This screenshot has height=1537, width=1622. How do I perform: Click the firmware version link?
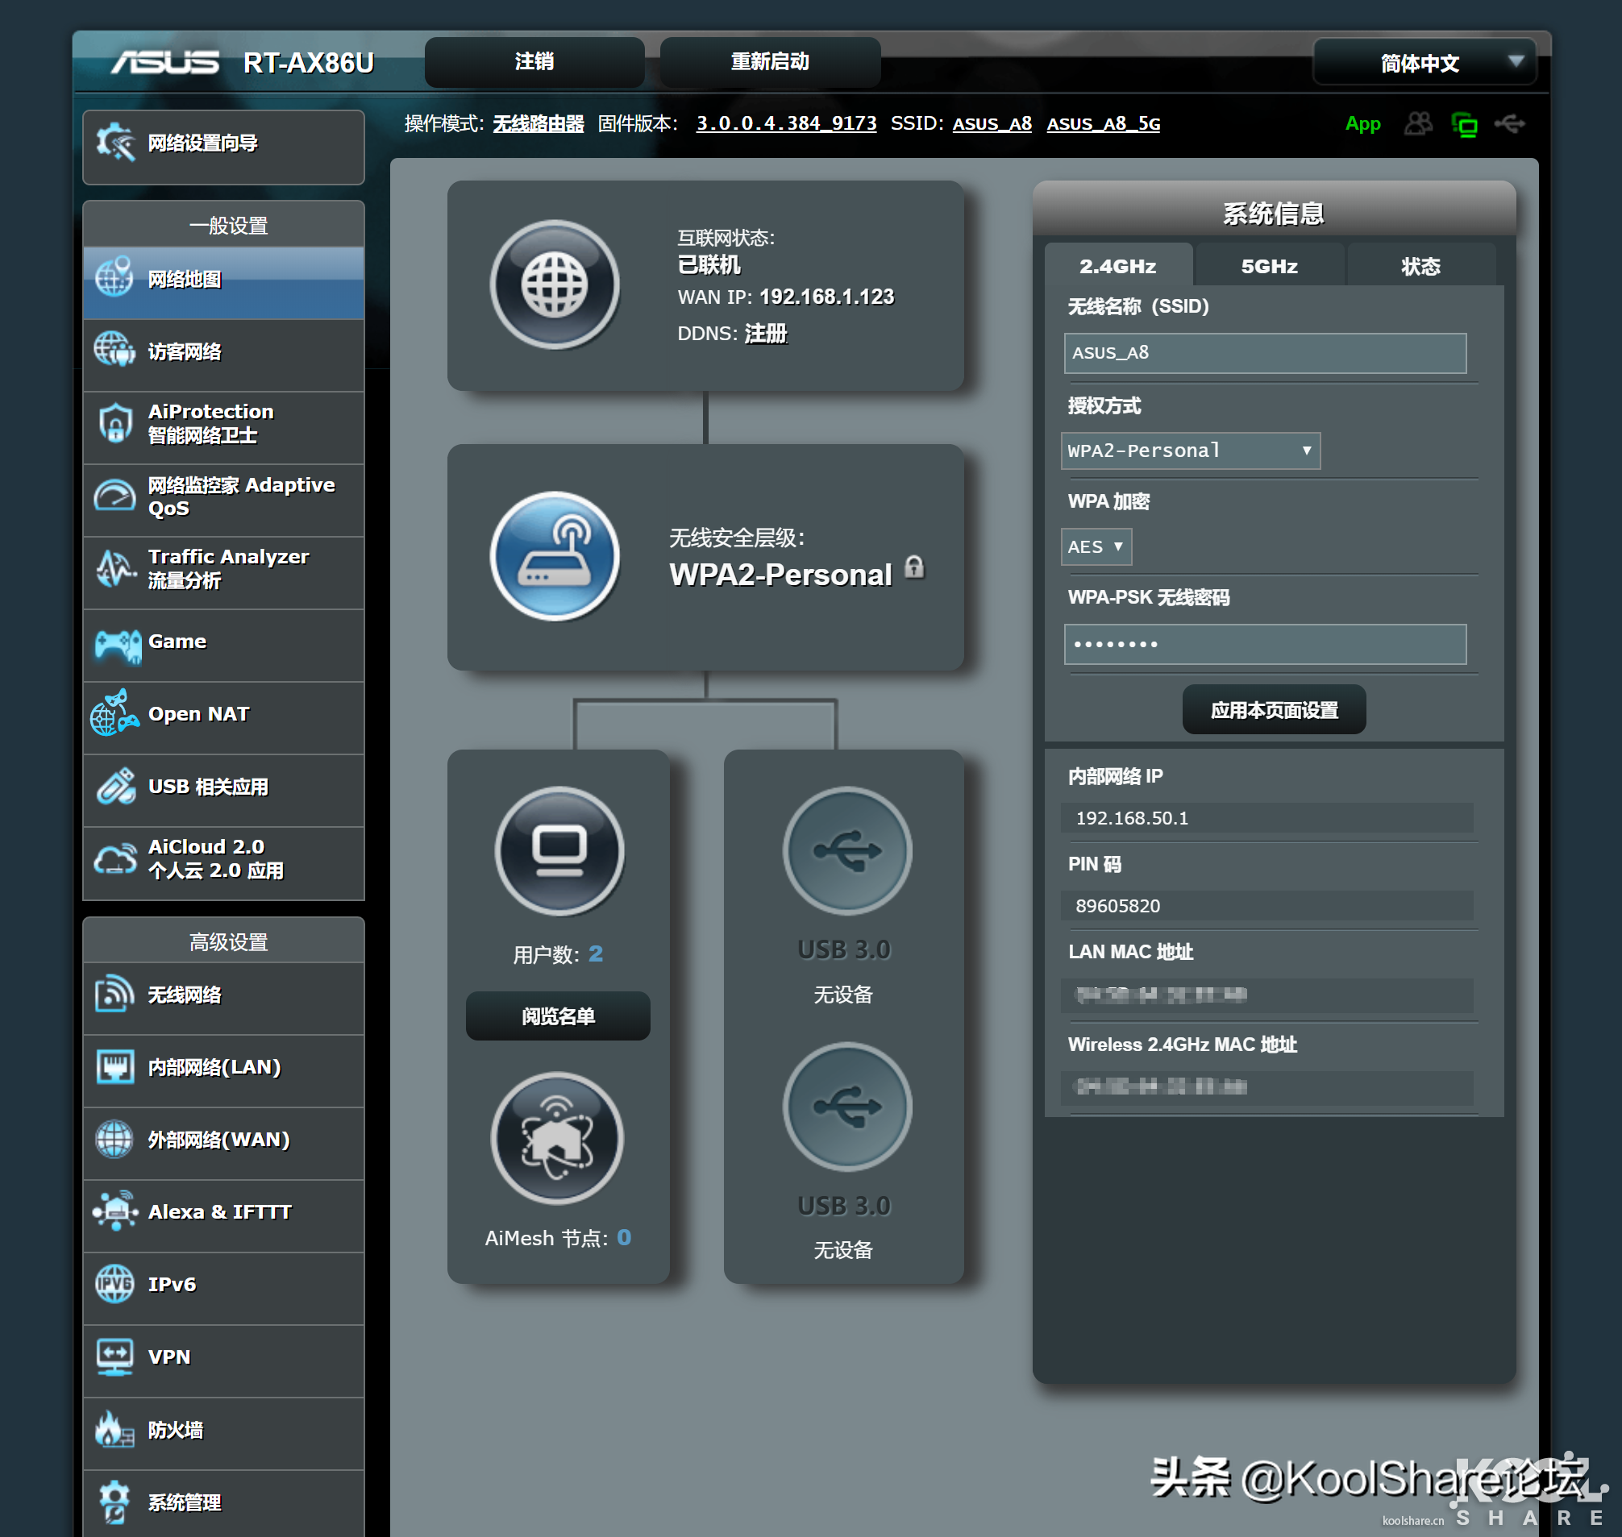[x=785, y=123]
